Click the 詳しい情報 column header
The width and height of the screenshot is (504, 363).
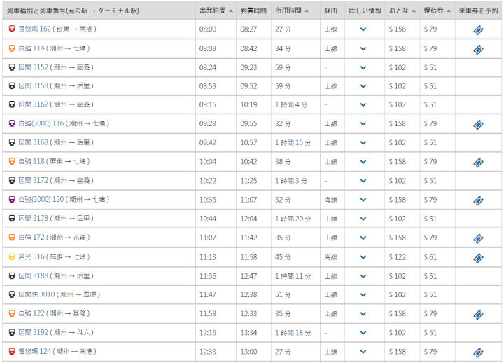(365, 11)
